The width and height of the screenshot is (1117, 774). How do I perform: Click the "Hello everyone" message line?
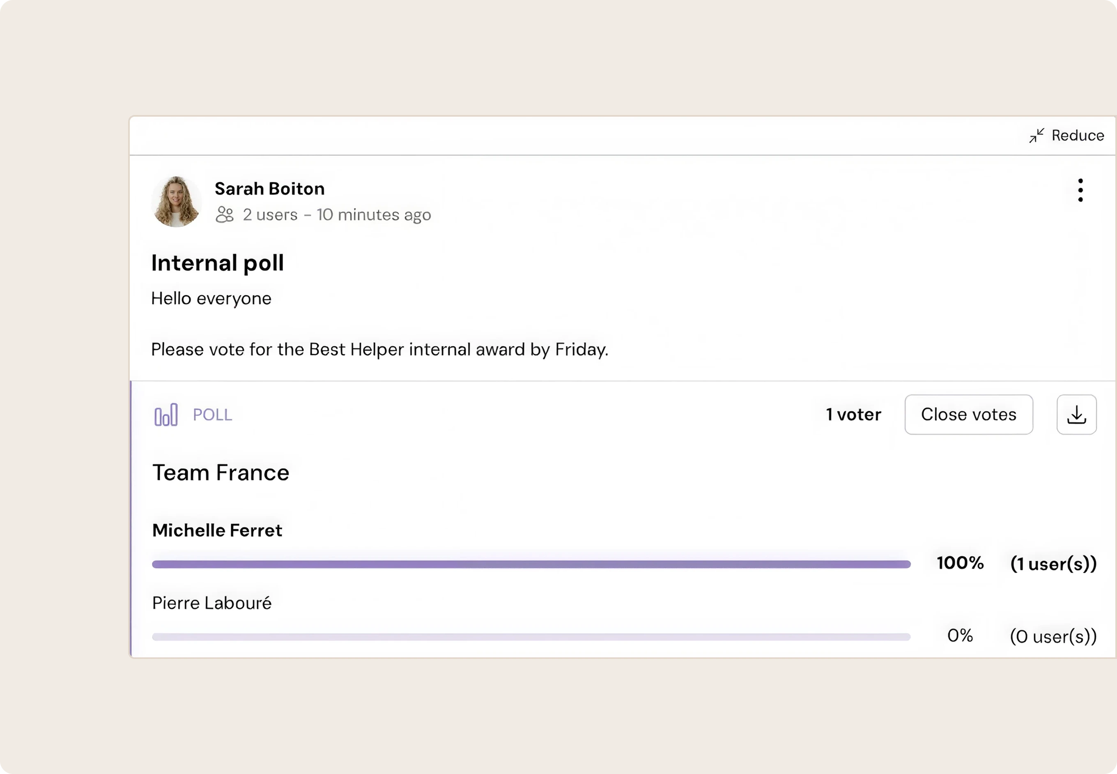point(211,299)
